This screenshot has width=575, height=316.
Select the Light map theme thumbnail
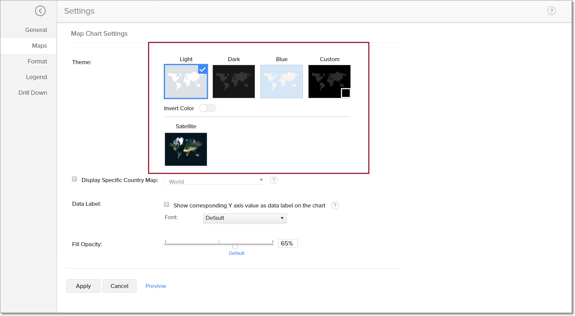(186, 82)
